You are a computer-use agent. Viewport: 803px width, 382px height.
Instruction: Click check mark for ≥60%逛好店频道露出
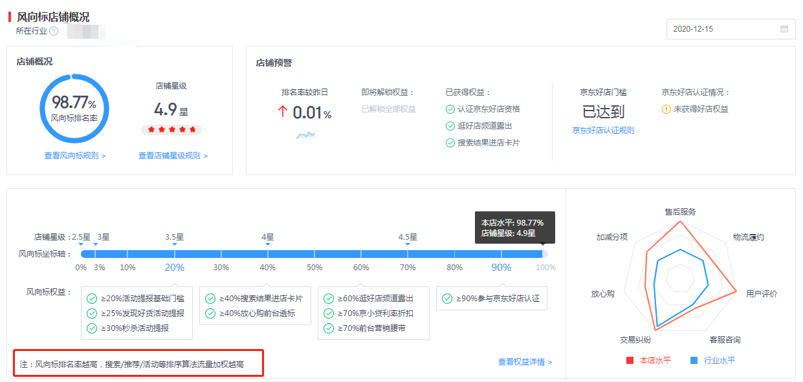point(329,299)
